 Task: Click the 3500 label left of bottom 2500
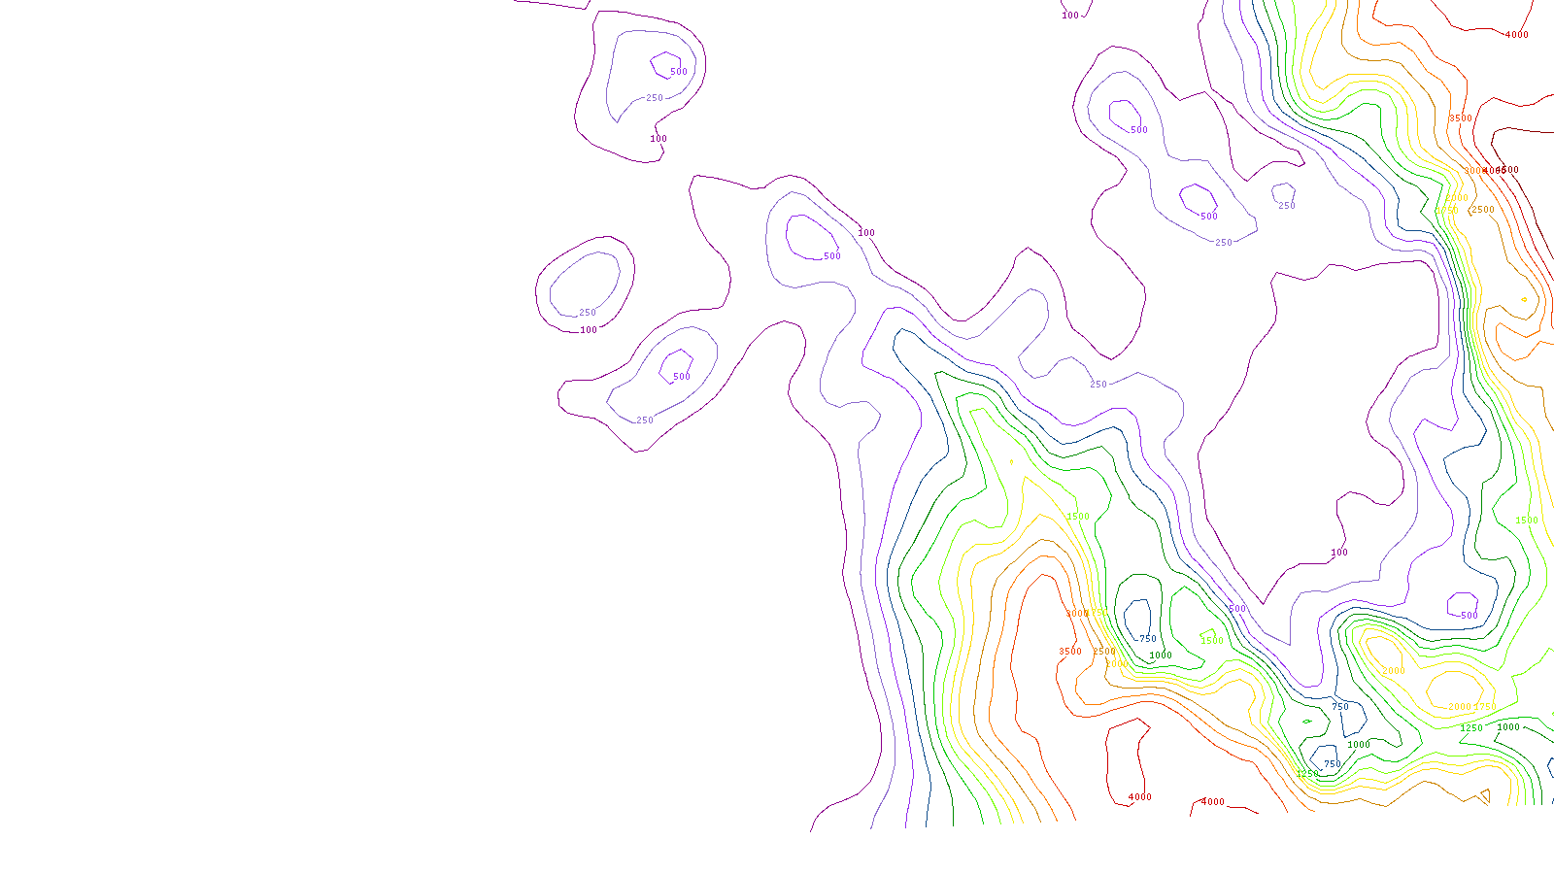pyautogui.click(x=1069, y=652)
